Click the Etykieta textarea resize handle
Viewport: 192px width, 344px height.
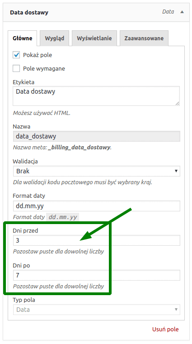(178, 104)
